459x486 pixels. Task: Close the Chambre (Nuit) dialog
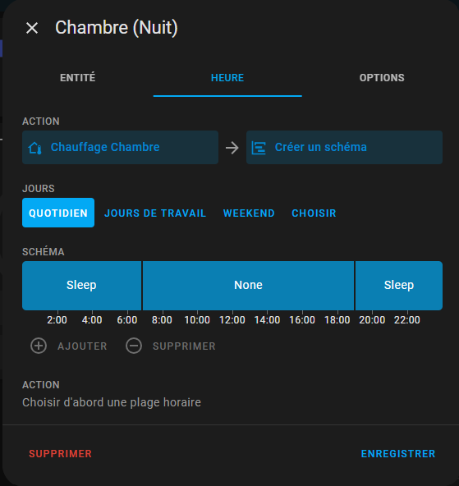(x=32, y=28)
